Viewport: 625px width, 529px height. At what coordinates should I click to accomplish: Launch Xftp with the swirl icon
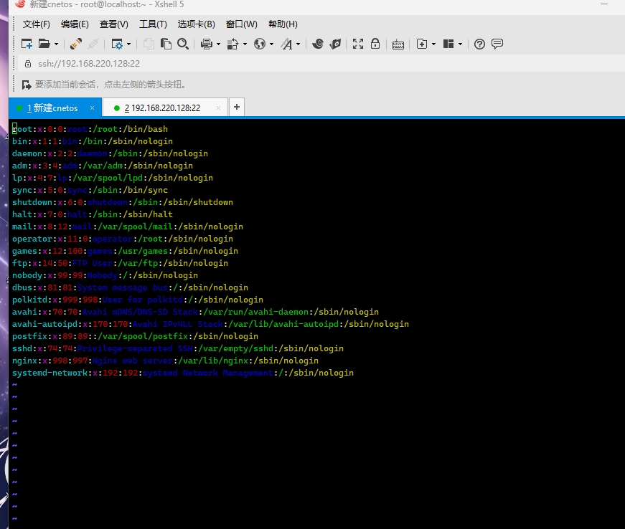coord(318,44)
